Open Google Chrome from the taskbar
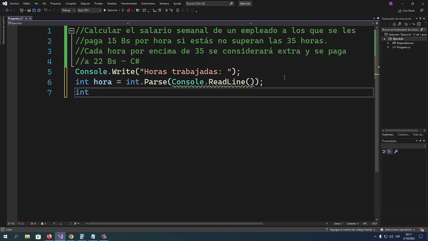This screenshot has height=241, width=428. (71, 237)
